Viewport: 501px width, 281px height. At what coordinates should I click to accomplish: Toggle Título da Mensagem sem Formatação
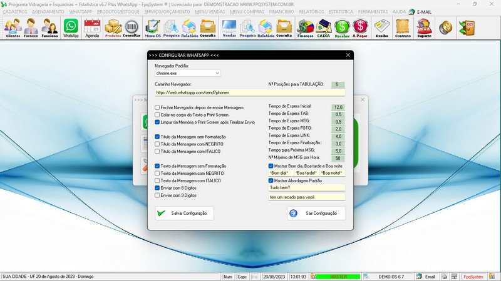pyautogui.click(x=157, y=137)
